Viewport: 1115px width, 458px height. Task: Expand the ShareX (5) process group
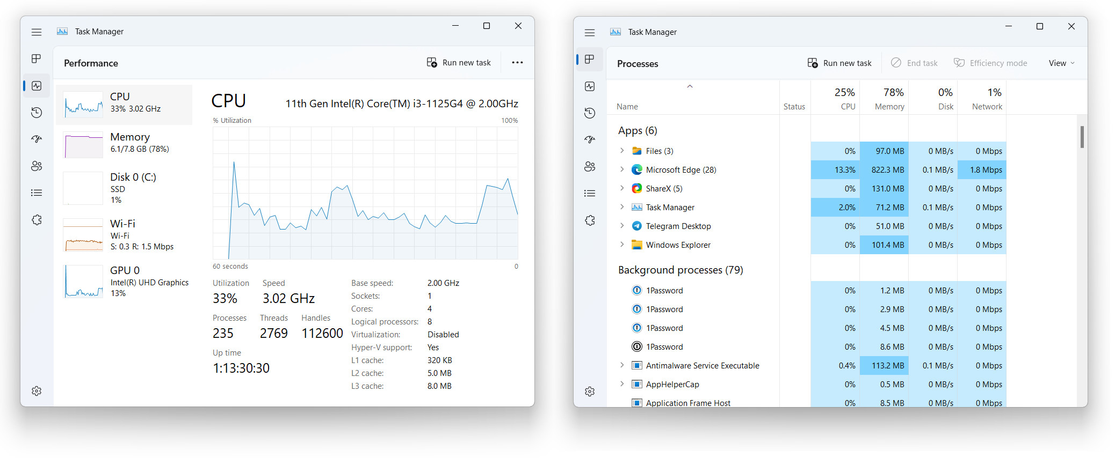(x=622, y=188)
